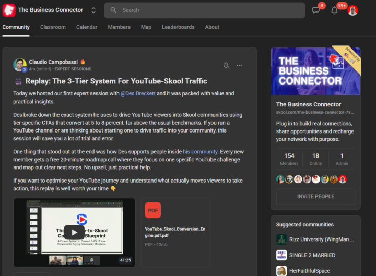This screenshot has height=276, width=376.
Task: Click The Business Connector banner image
Action: point(315,71)
